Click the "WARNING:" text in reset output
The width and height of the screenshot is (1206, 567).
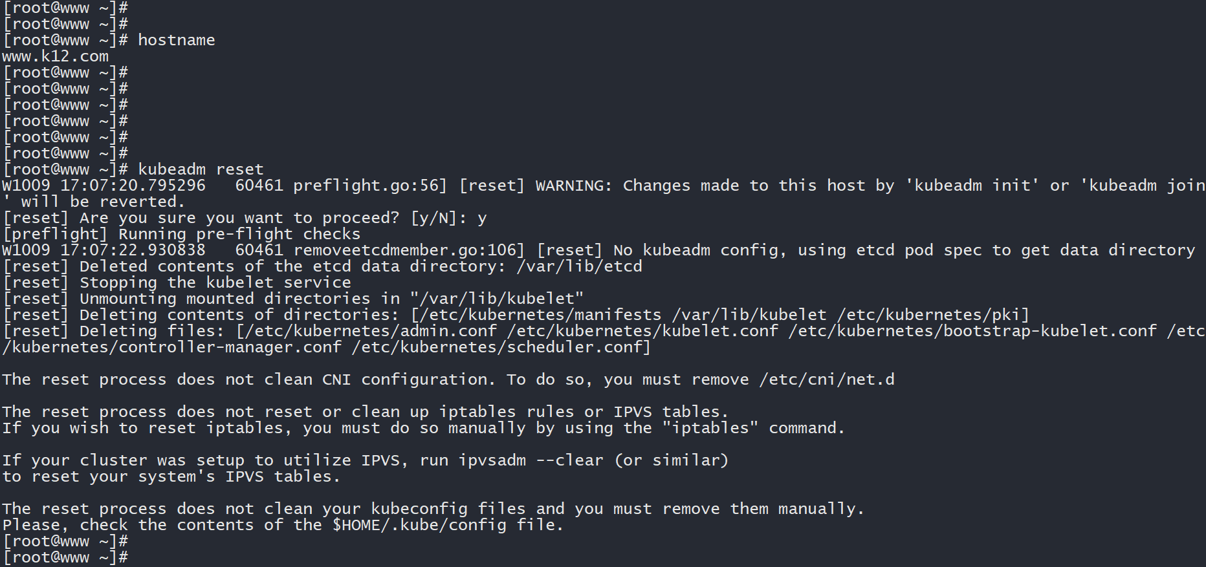coord(573,186)
